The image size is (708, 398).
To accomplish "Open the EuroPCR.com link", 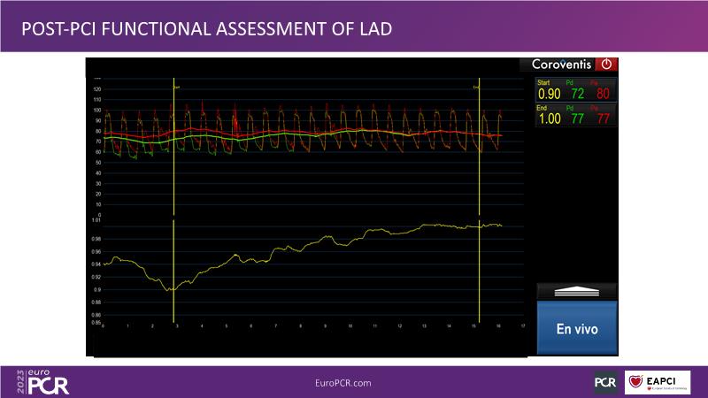I will coord(342,382).
